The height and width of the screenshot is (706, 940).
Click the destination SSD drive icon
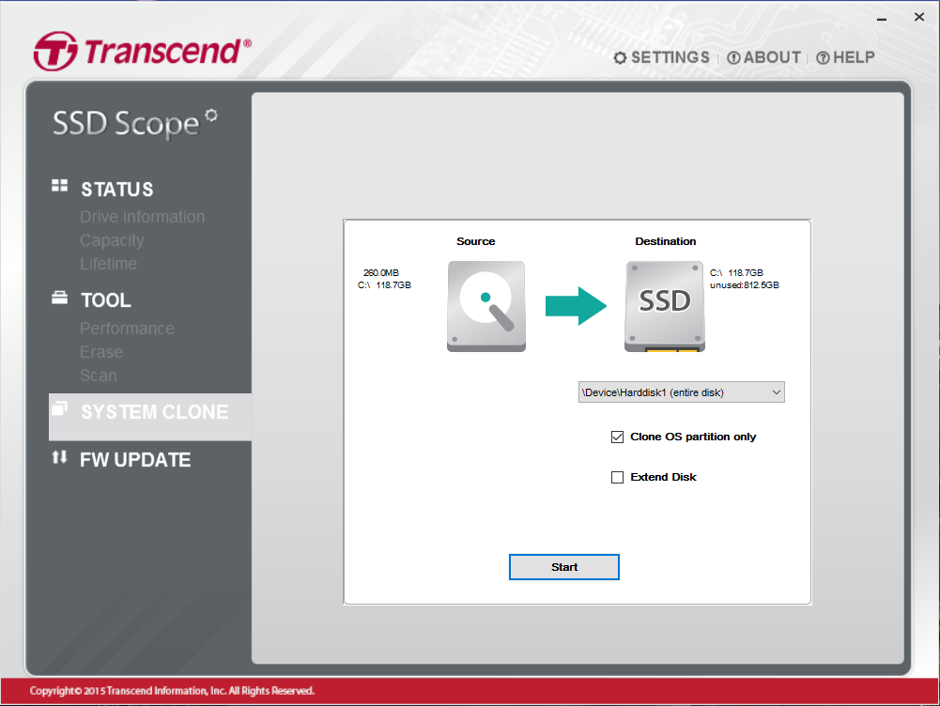[664, 307]
